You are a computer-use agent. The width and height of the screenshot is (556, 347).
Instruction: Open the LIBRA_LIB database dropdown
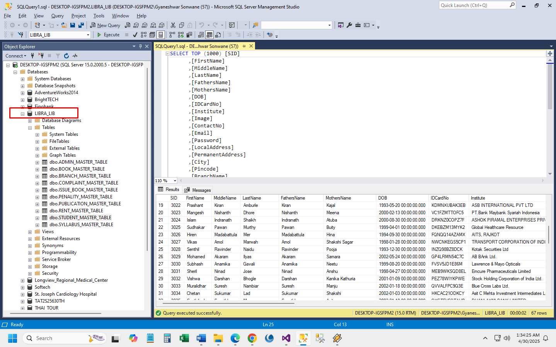coord(88,35)
